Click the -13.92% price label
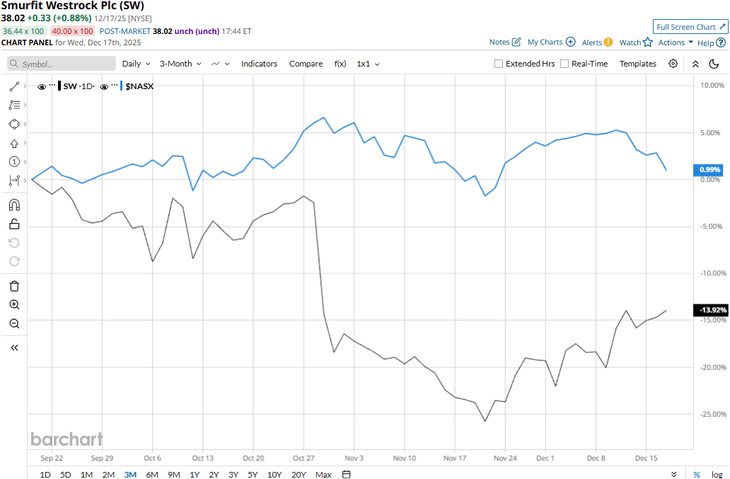Image resolution: width=730 pixels, height=479 pixels. click(x=711, y=310)
